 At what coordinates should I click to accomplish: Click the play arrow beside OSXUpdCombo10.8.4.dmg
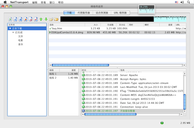point(50,32)
